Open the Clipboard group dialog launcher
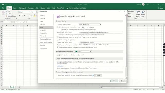 point(16,19)
